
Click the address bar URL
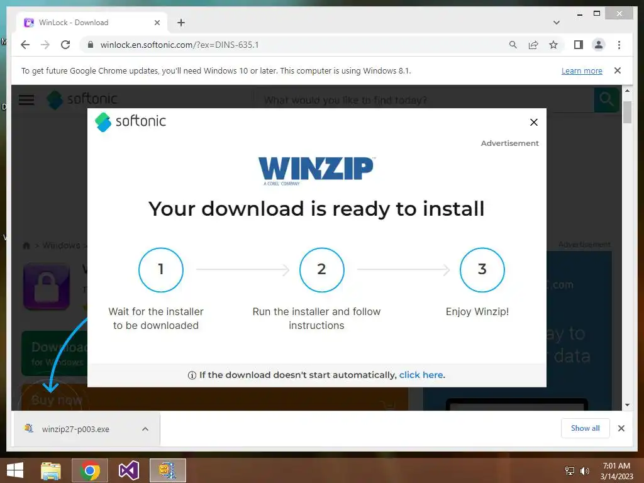[x=179, y=45]
